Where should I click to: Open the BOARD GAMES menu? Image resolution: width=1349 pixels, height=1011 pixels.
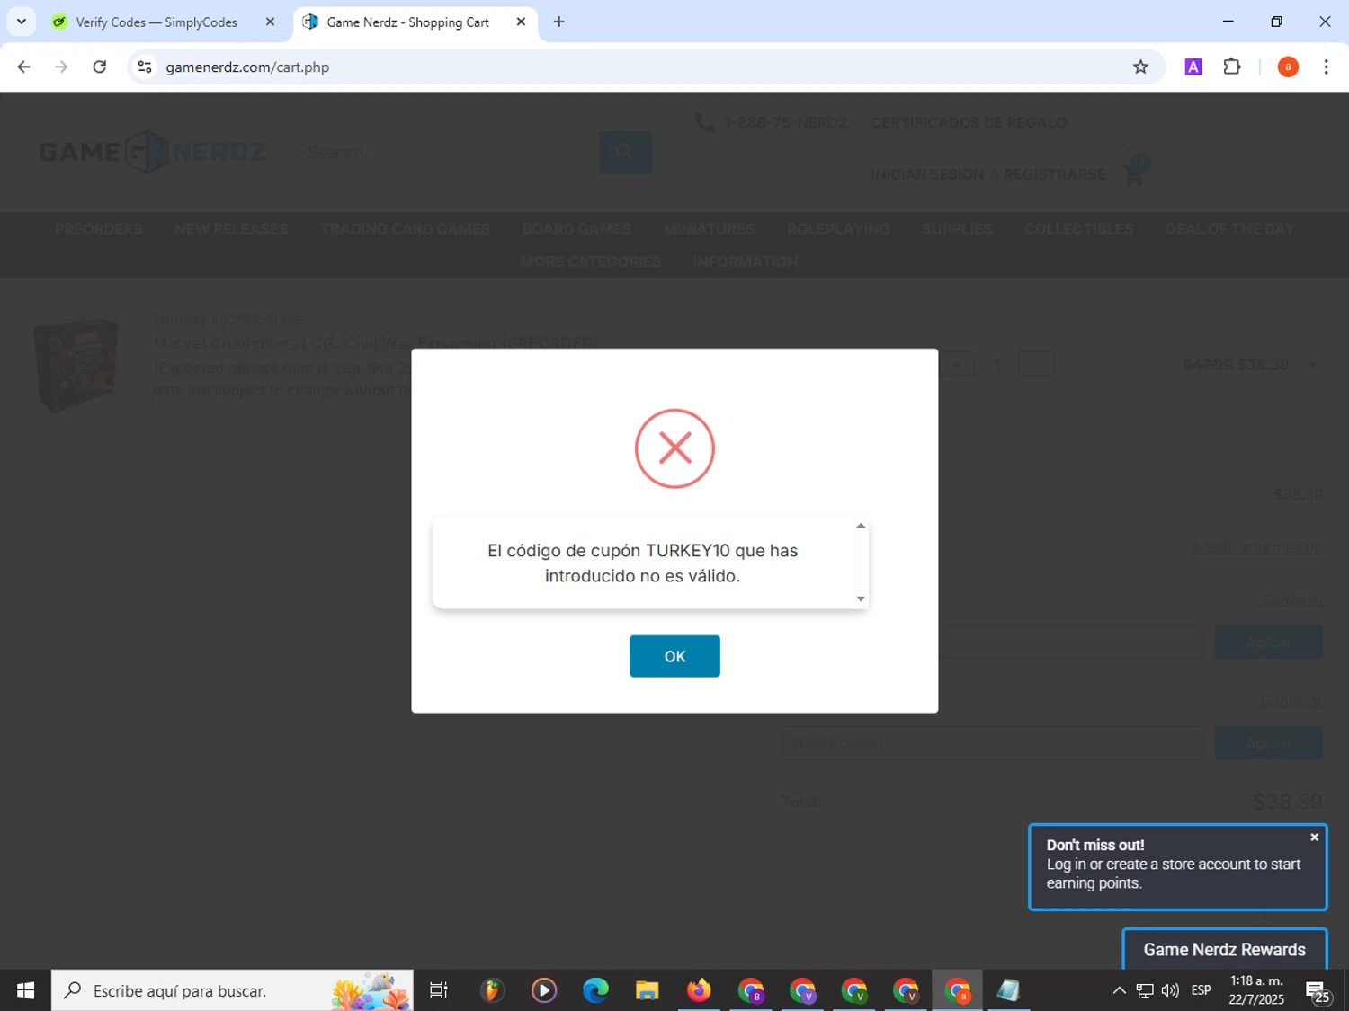coord(576,229)
